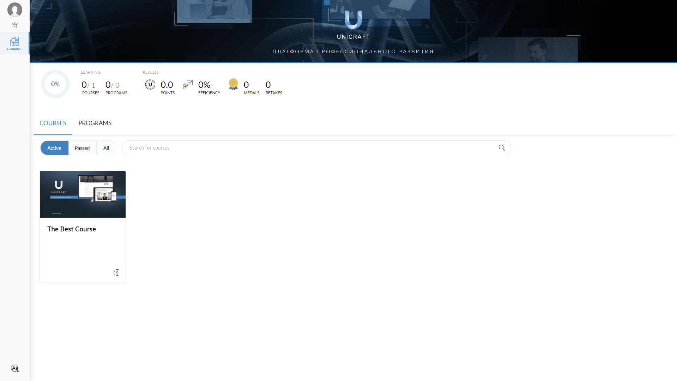
Task: Switch to the Courses tab
Action: tap(53, 123)
